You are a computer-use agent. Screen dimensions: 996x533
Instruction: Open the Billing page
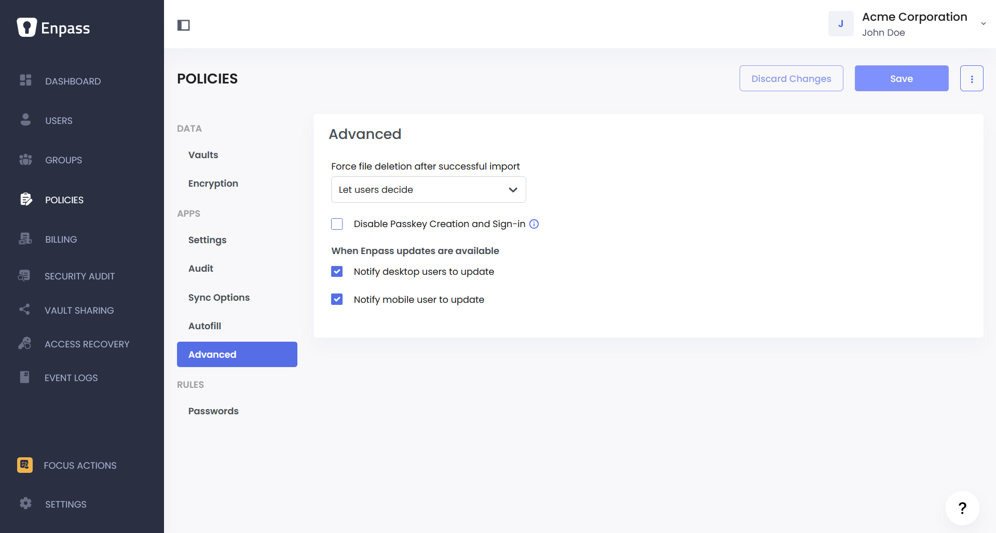(x=61, y=239)
